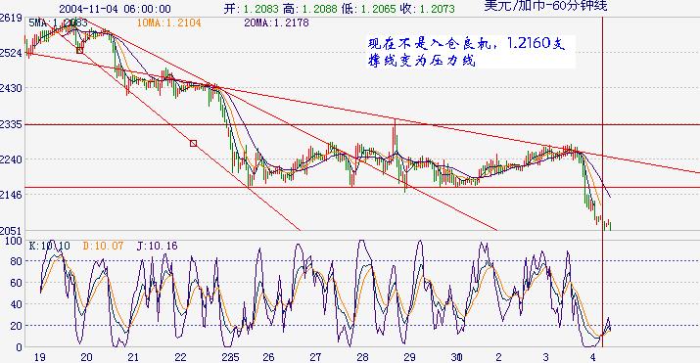Click the 2146 price axis label
The height and width of the screenshot is (363, 700).
tap(11, 195)
